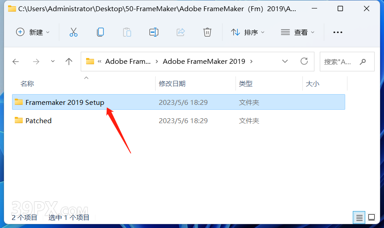Image resolution: width=384 pixels, height=228 pixels.
Task: Open the 排序 (Sort) dropdown menu
Action: click(x=248, y=32)
